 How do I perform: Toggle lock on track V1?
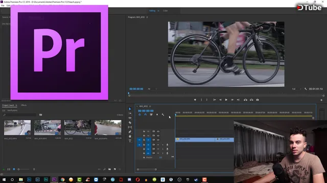(x=144, y=140)
